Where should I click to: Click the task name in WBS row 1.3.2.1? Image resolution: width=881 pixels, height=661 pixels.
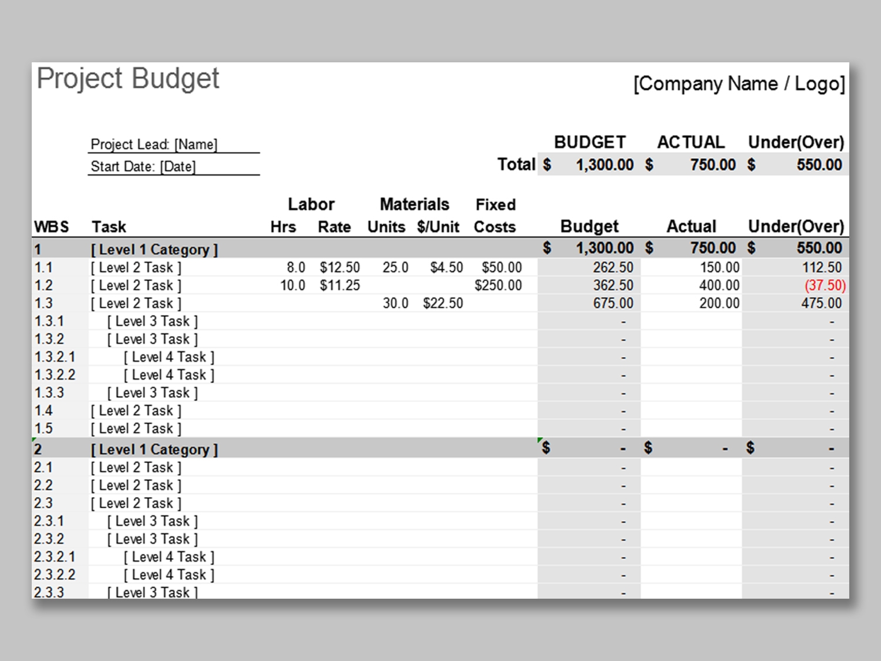click(169, 357)
